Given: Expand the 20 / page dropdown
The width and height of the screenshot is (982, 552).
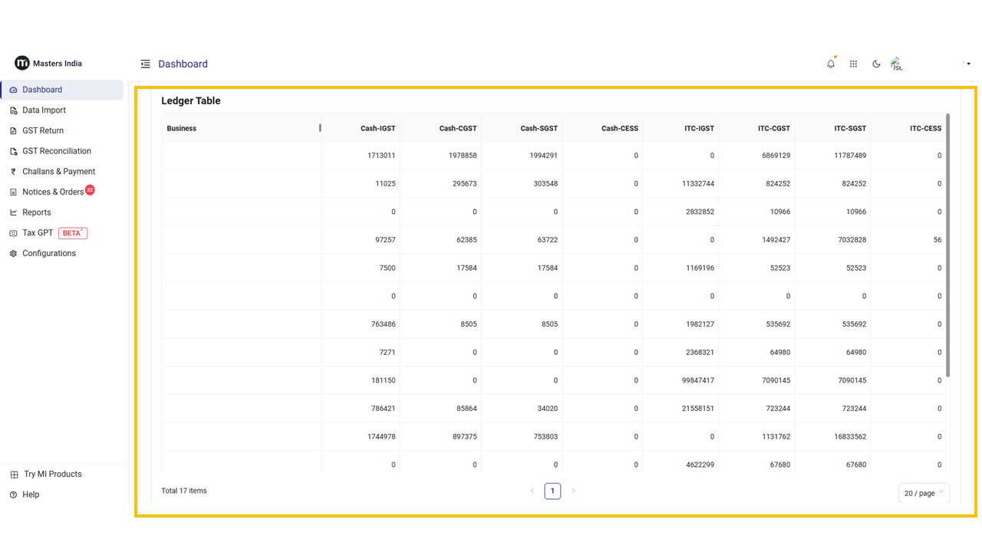Looking at the screenshot, I should pyautogui.click(x=924, y=493).
